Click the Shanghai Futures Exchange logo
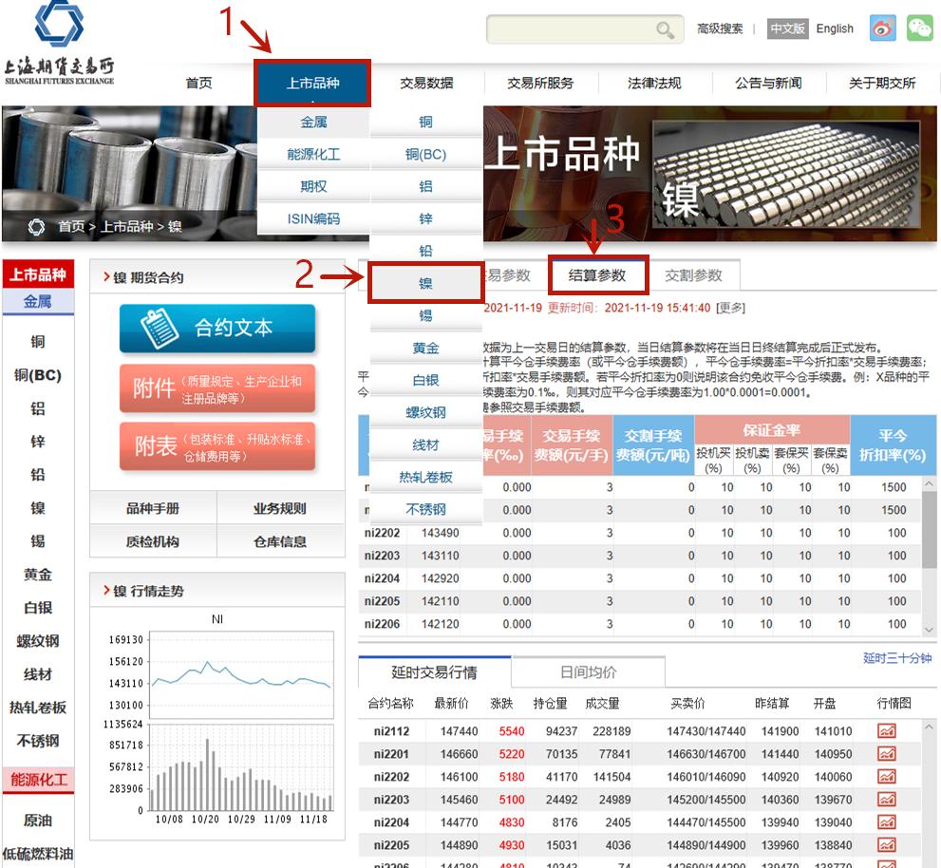Screen dimensions: 941x868 click(59, 44)
